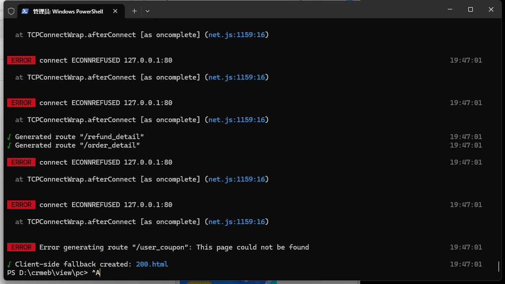Maximize the terminal window

[x=471, y=10]
